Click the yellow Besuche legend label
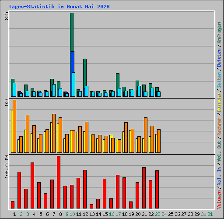This screenshot has width=224, height=219. (x=219, y=102)
